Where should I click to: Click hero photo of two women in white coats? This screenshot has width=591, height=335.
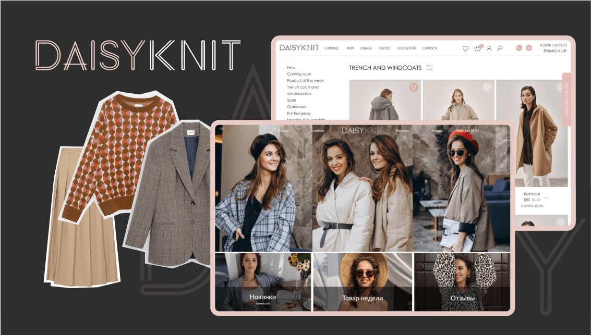(x=362, y=188)
